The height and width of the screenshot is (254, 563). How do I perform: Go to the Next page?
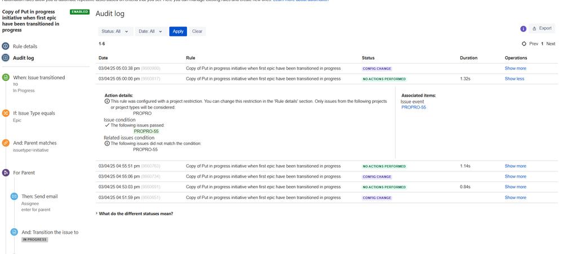point(551,44)
